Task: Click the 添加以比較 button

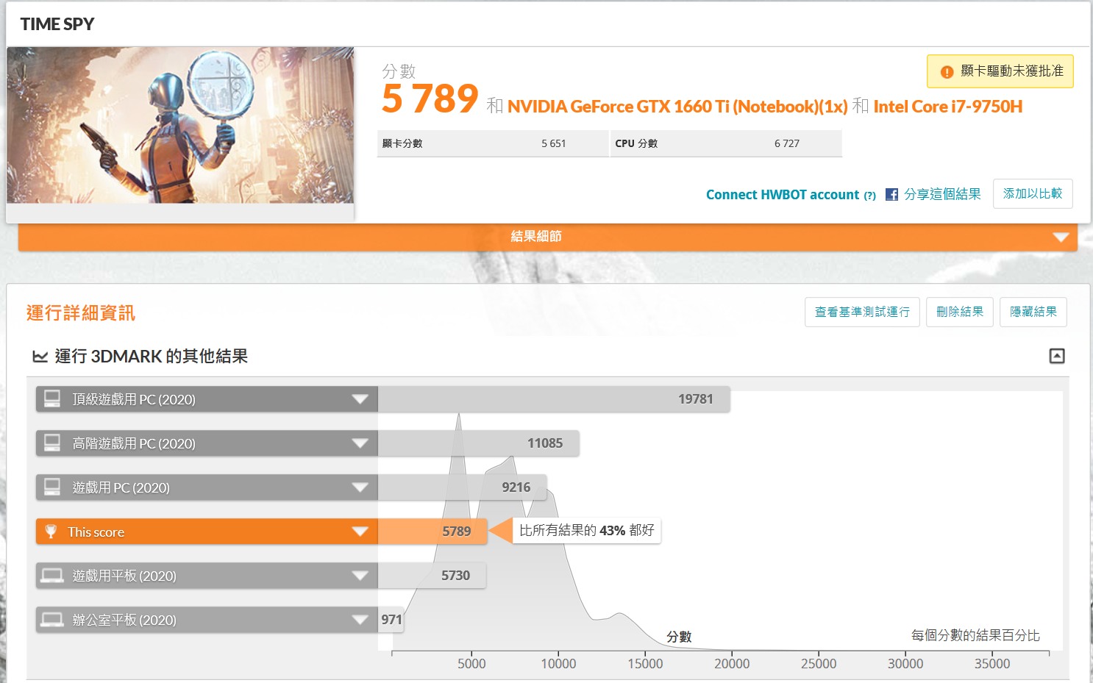Action: [1033, 193]
